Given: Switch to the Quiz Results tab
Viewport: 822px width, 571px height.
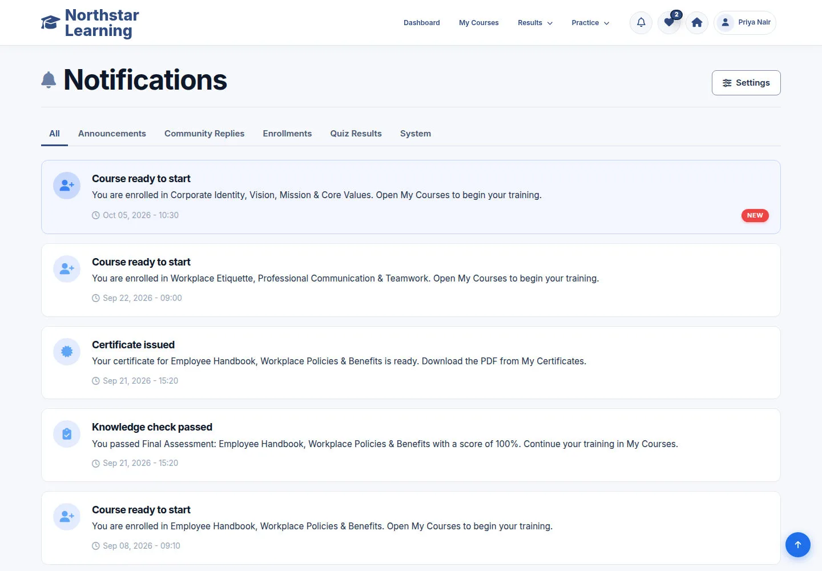Looking at the screenshot, I should click(356, 134).
